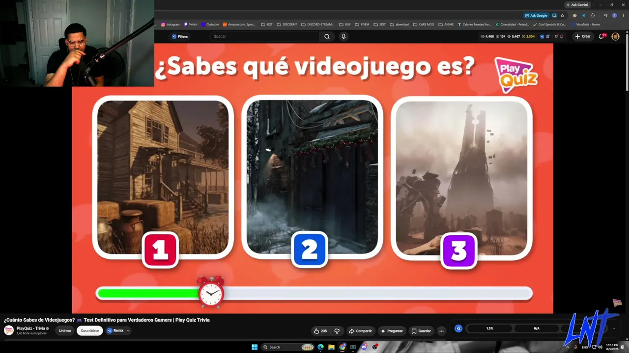Open the system volume icon

pyautogui.click(x=600, y=347)
